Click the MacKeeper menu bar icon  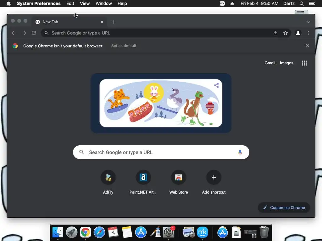pyautogui.click(x=222, y=3)
